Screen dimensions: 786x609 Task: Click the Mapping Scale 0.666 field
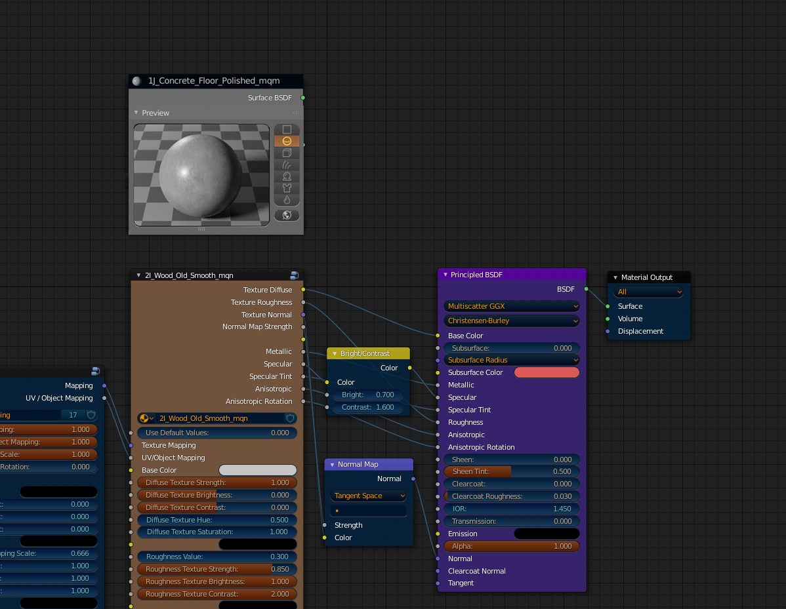coord(49,553)
